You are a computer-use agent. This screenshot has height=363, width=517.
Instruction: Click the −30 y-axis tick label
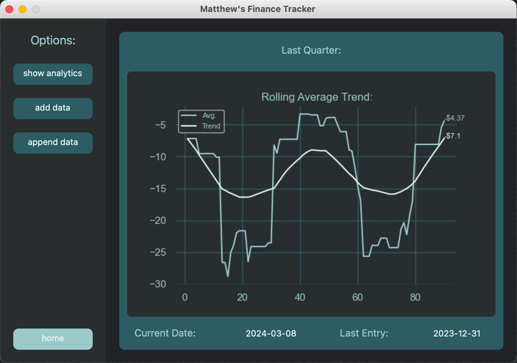[x=158, y=284]
